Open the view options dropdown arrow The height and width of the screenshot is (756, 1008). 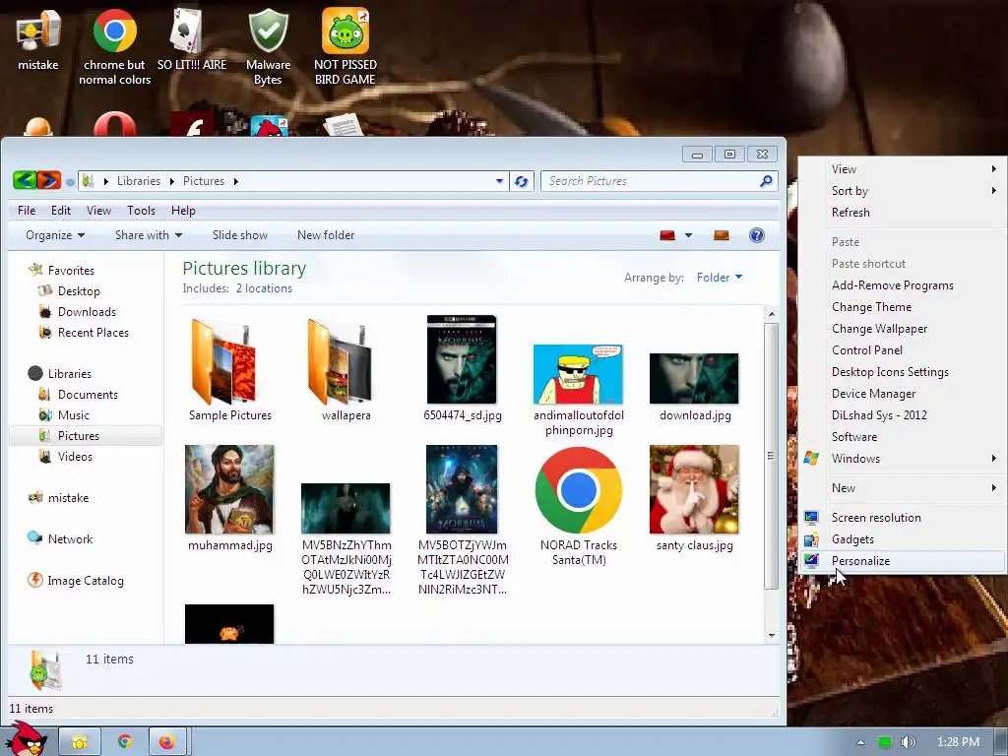click(688, 235)
